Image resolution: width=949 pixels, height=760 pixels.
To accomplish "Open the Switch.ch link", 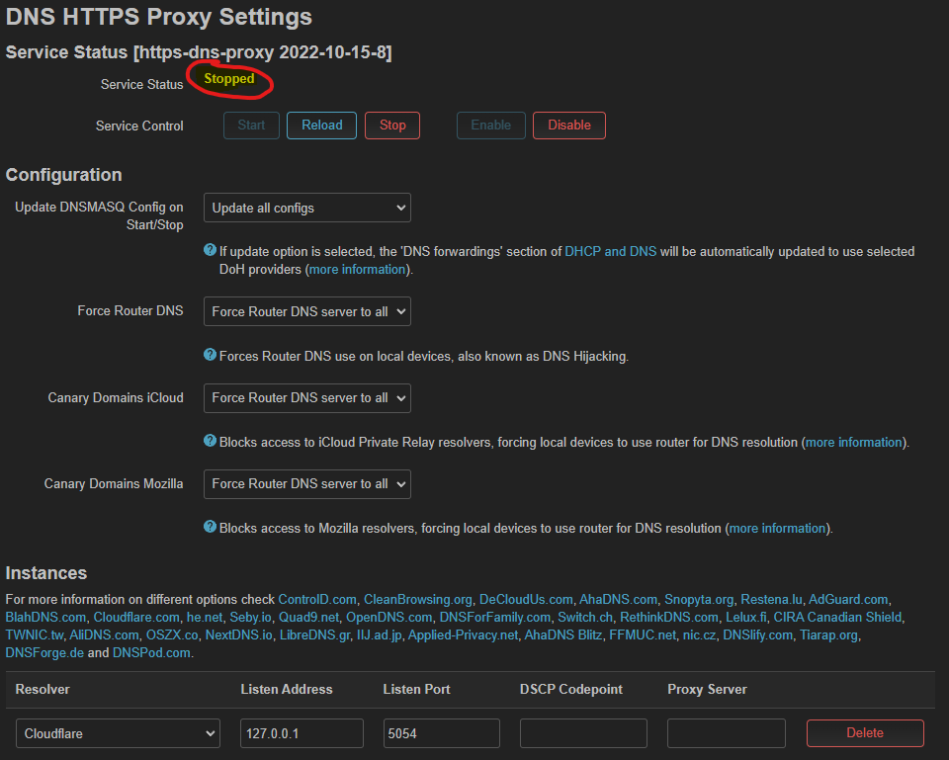I will [585, 618].
